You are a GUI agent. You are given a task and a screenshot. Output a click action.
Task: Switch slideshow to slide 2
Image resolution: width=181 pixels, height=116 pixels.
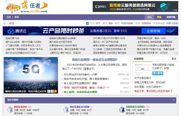coord(52,91)
